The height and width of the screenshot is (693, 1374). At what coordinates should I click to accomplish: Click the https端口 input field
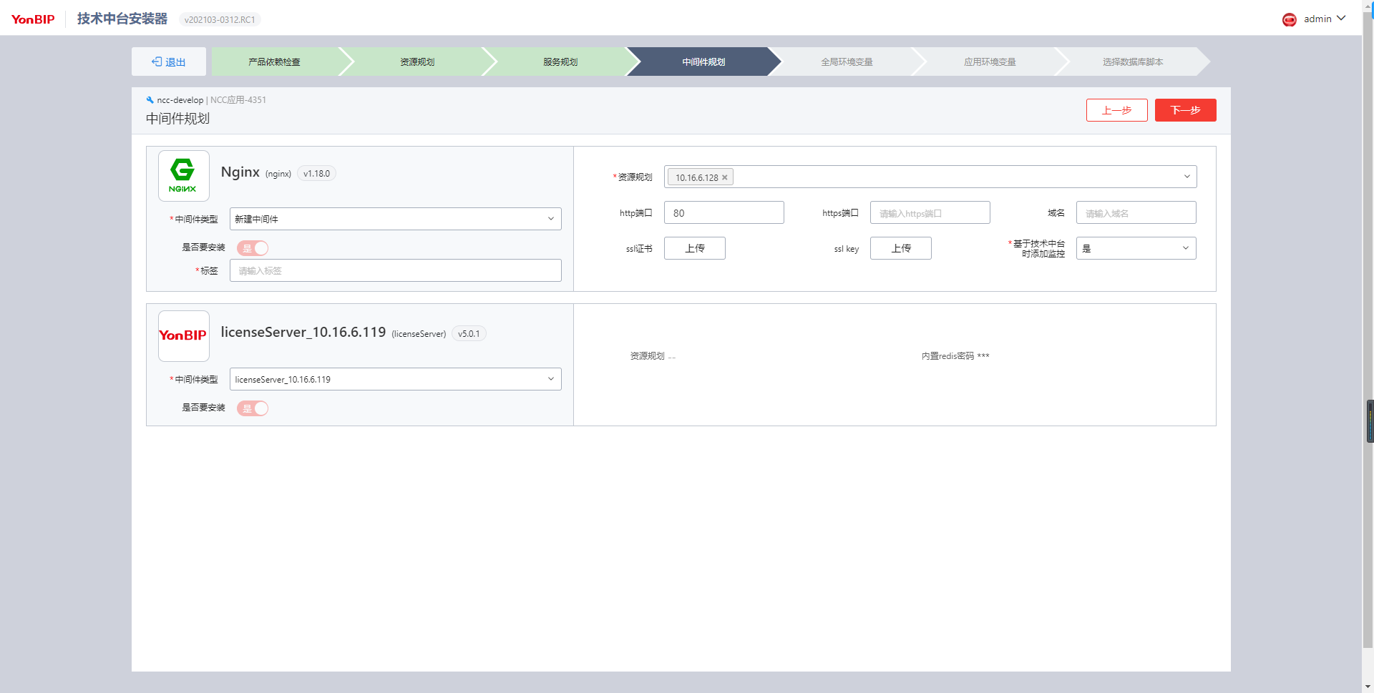click(x=930, y=212)
